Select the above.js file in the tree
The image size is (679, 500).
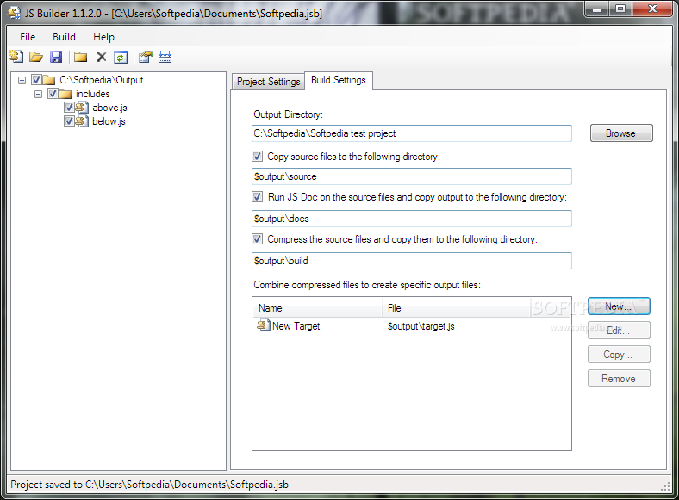(109, 108)
